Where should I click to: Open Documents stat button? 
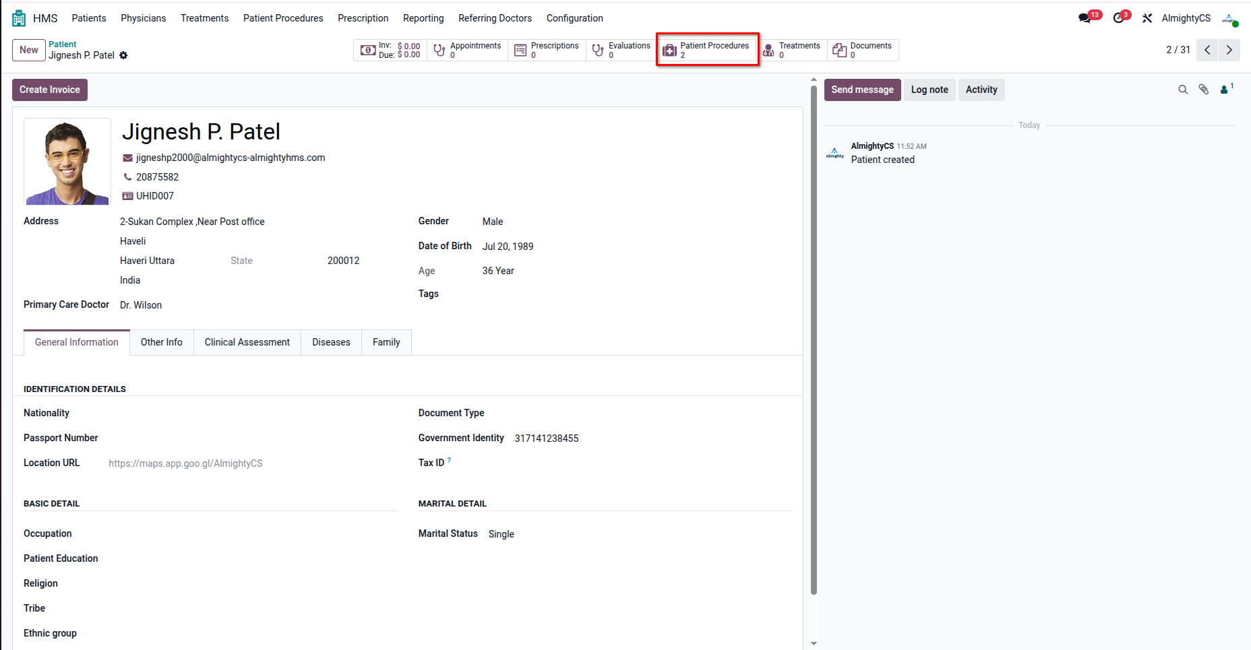pyautogui.click(x=863, y=50)
